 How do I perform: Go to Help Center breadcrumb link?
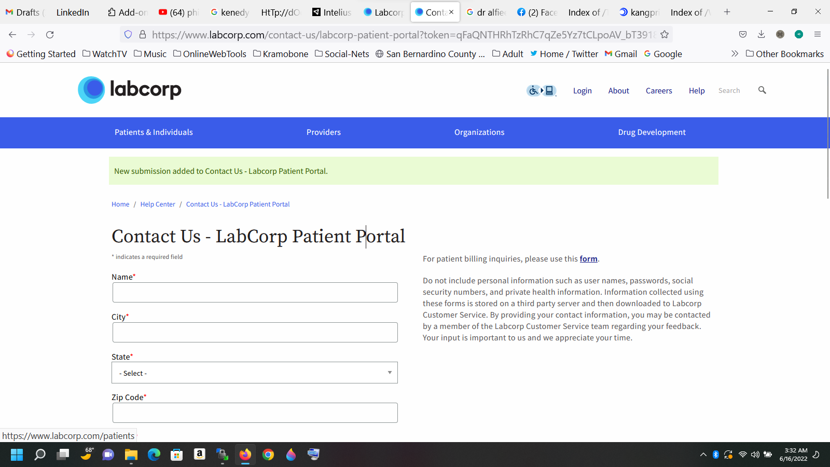pos(158,204)
